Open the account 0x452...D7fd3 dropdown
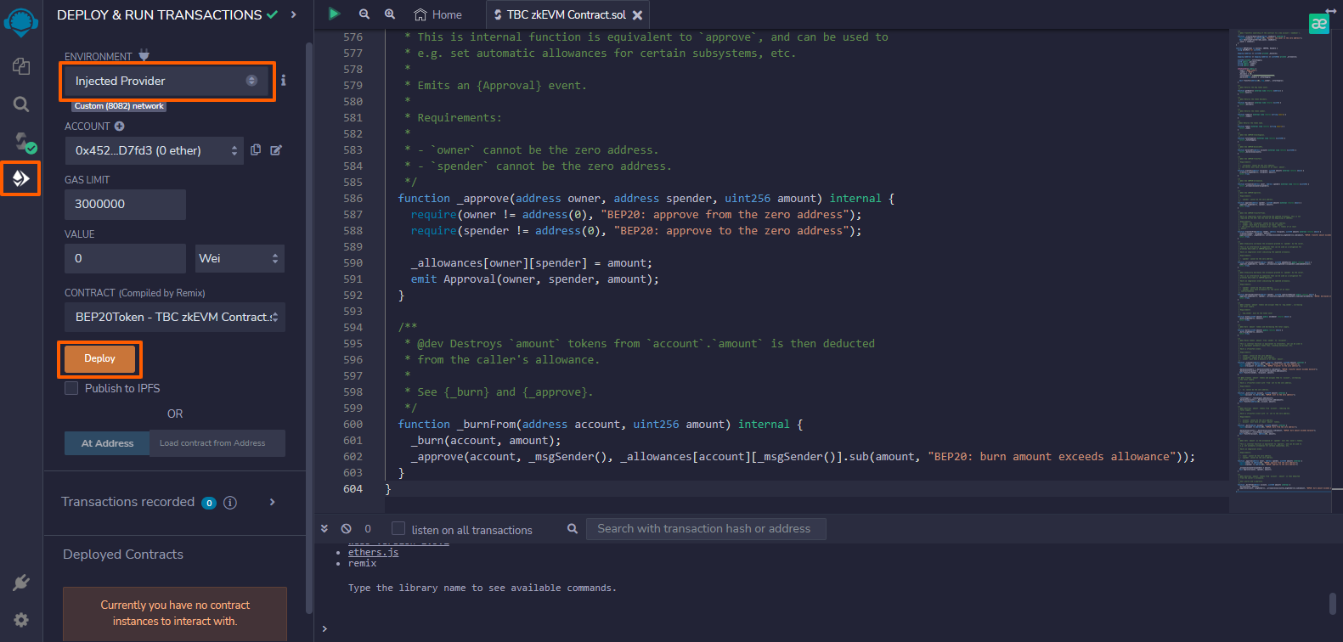Screen dimensions: 1343x642 click(154, 150)
